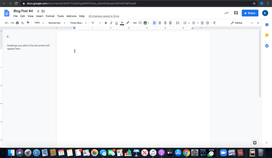Close document outline with back arrow
Screen dimensions: 272x158
tap(8, 37)
